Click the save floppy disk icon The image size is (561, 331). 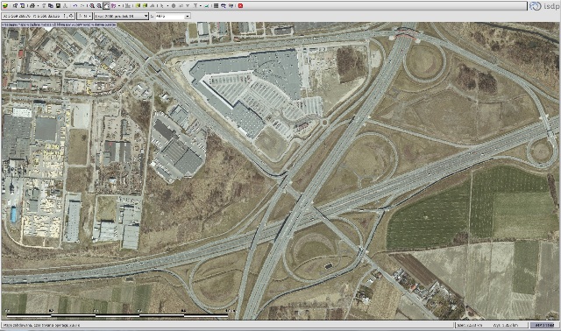[x=58, y=6]
